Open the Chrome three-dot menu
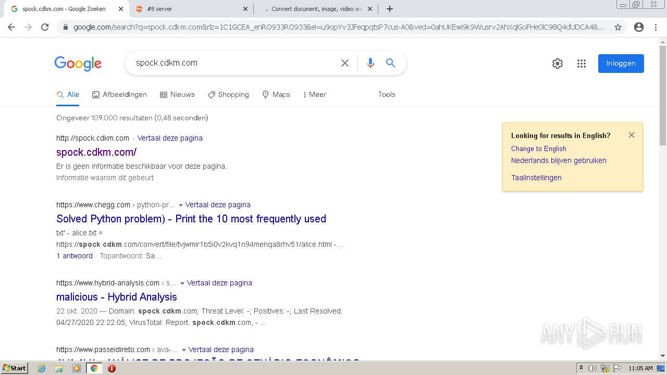Image resolution: width=667 pixels, height=375 pixels. (656, 27)
